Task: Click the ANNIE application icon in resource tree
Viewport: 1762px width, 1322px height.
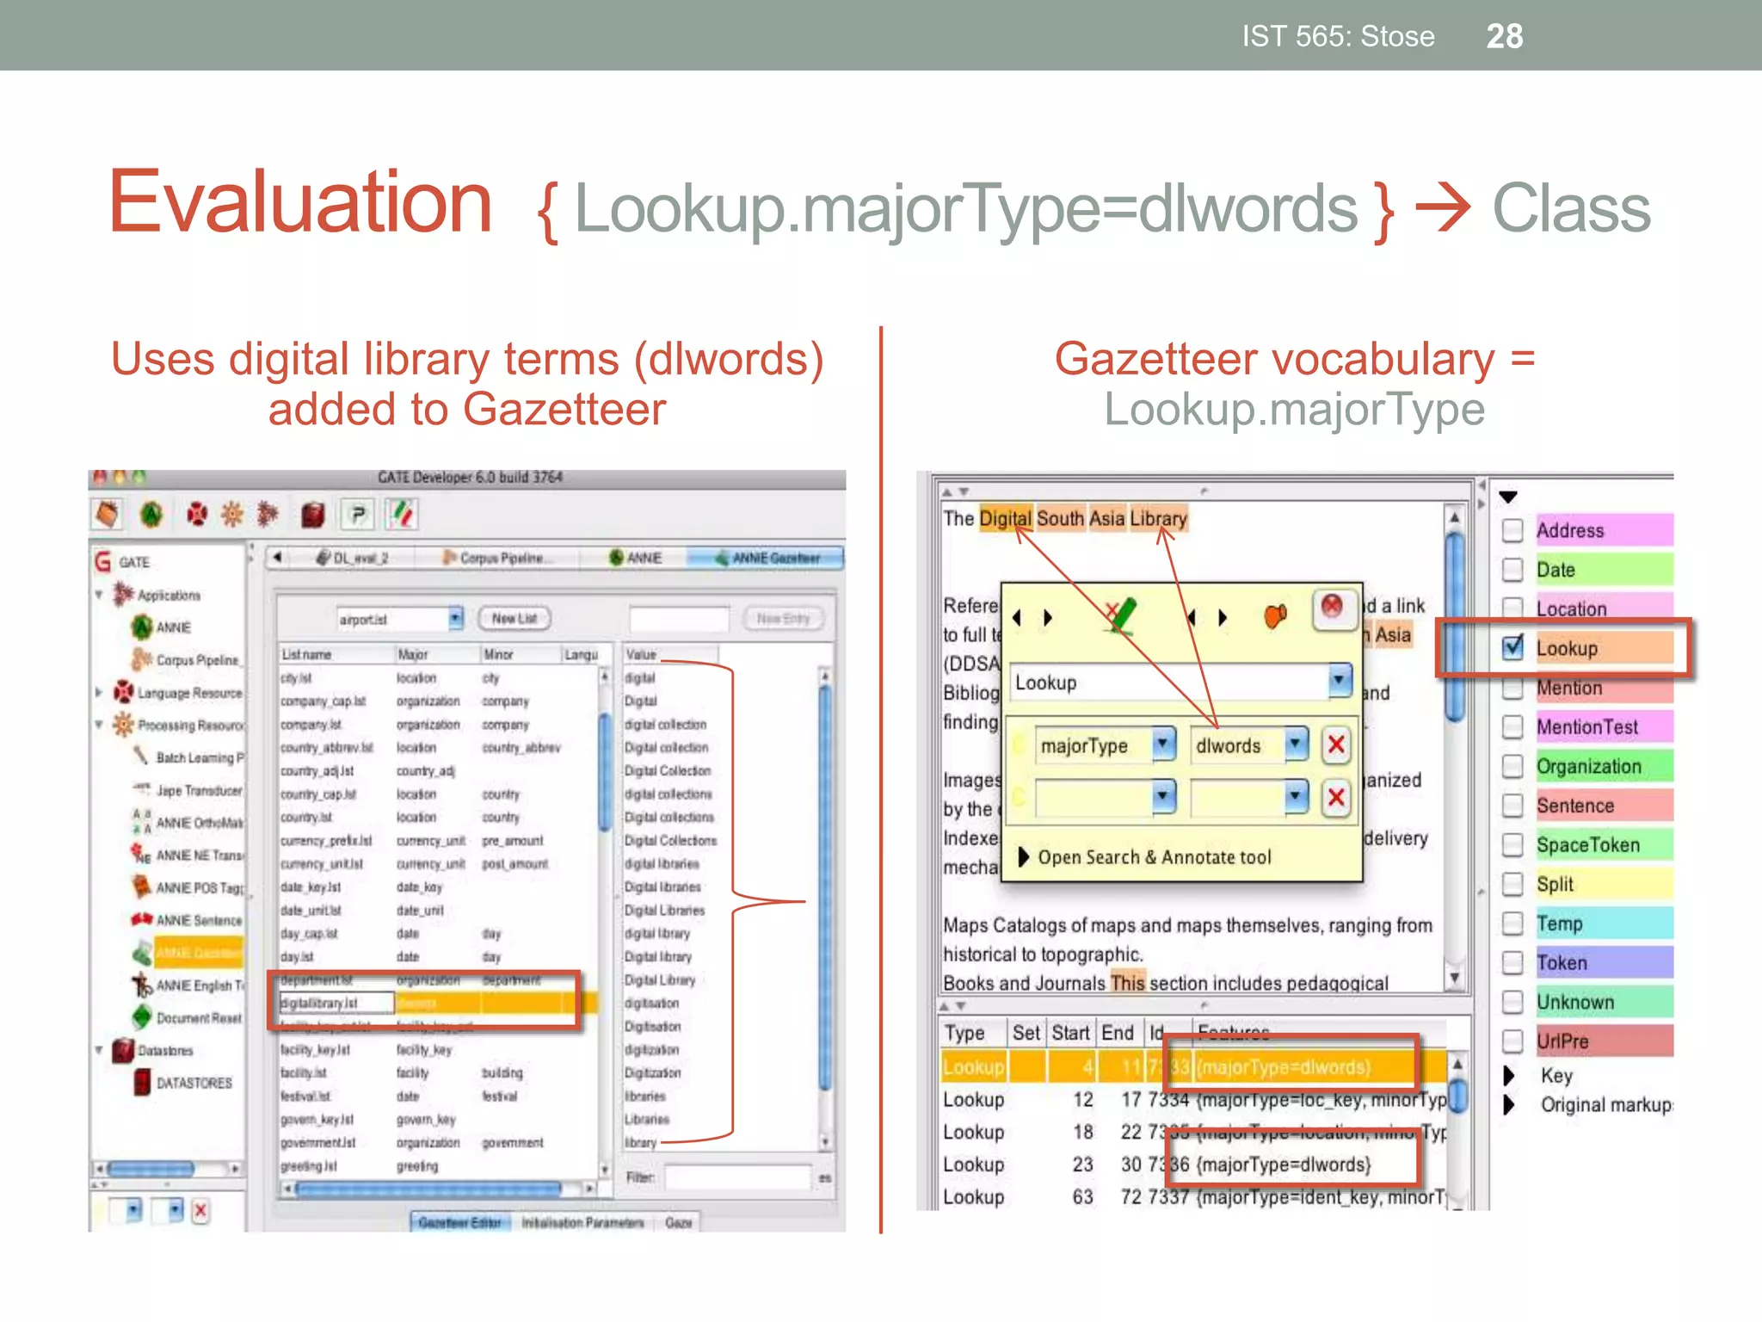Action: tap(142, 627)
